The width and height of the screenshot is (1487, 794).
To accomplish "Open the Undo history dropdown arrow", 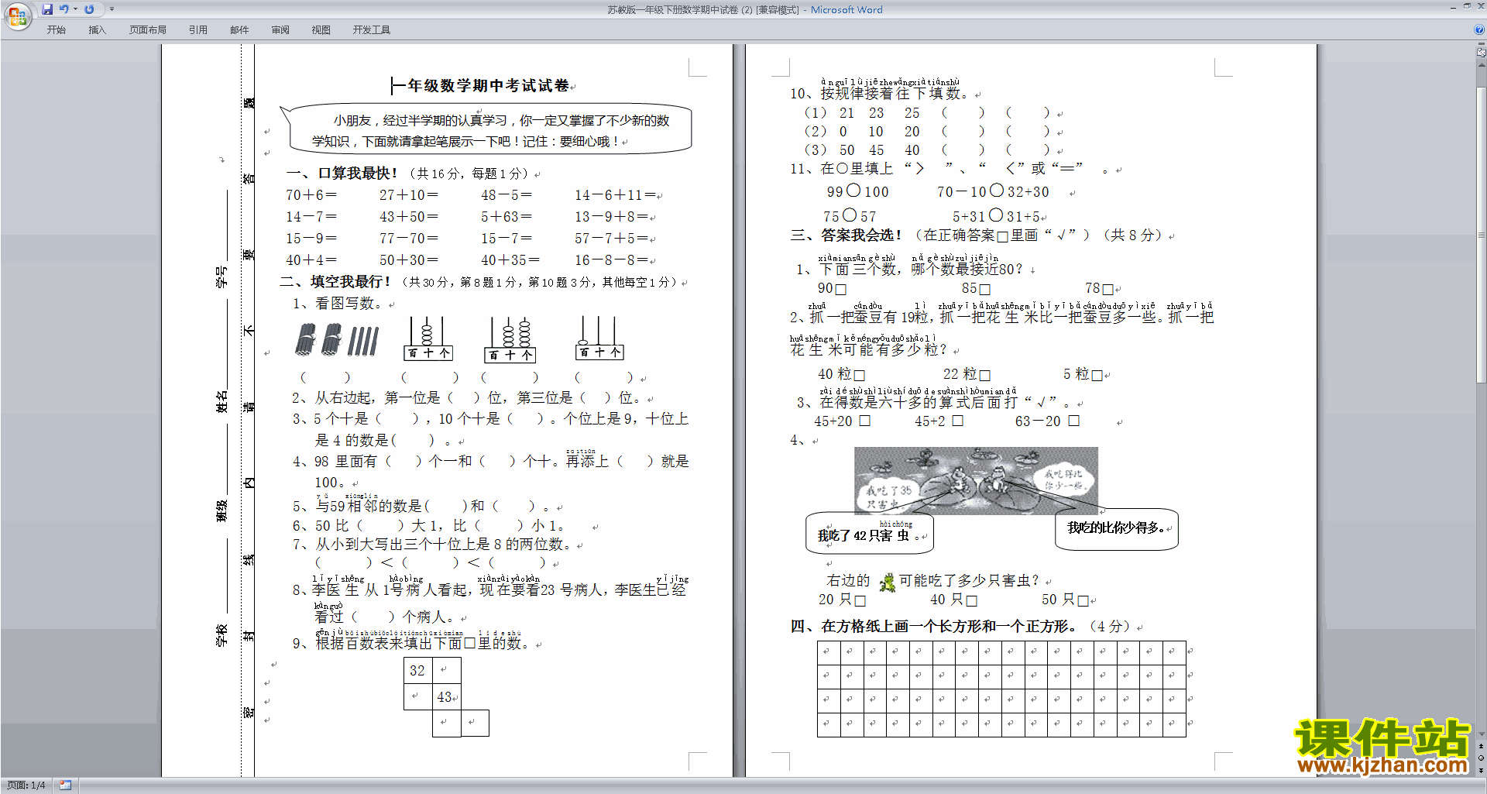I will 75,9.
